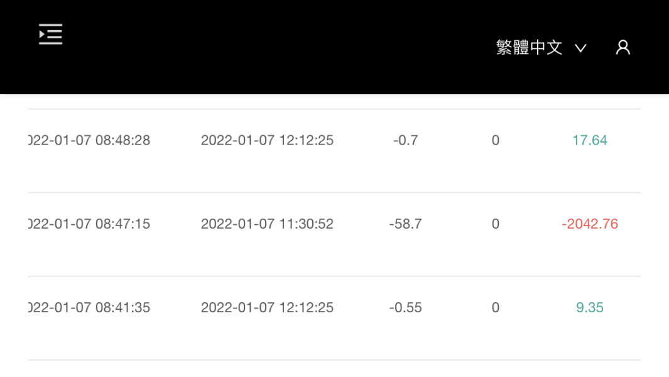Open the user account profile icon
669x377 pixels.
click(623, 47)
